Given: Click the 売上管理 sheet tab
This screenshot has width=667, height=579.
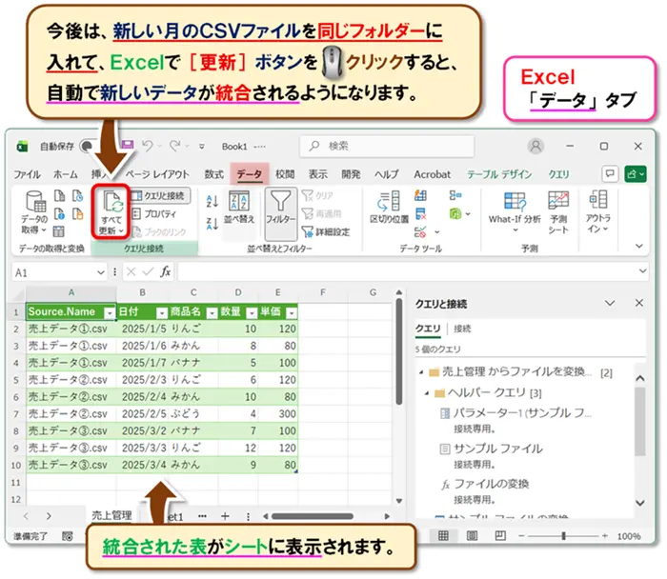Looking at the screenshot, I should (x=111, y=515).
